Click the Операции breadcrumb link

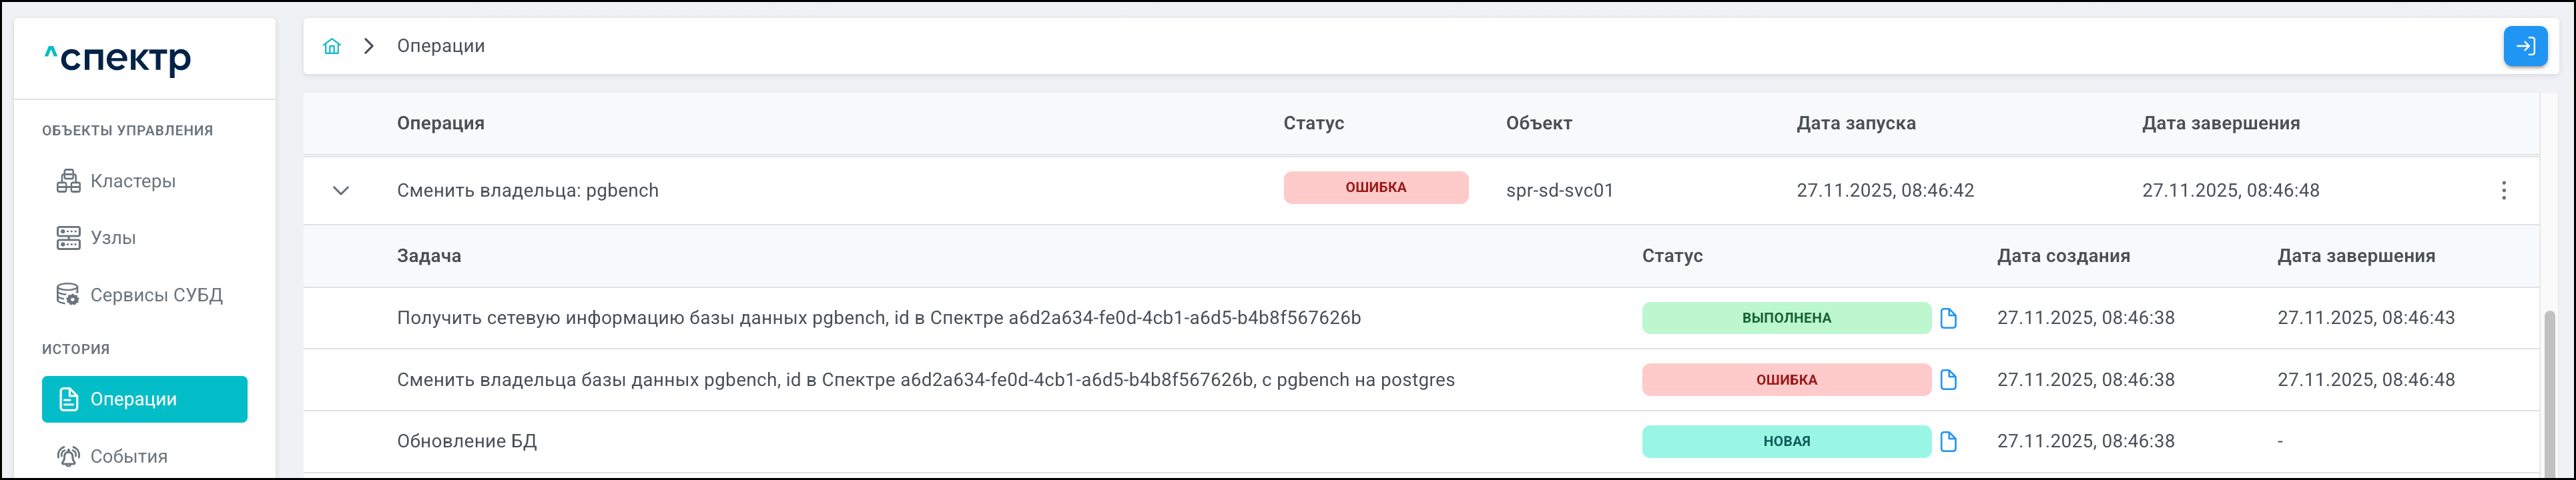click(x=440, y=46)
